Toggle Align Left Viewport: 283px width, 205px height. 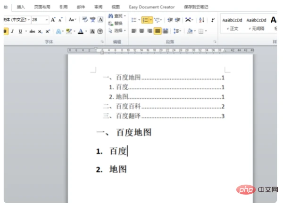(x=134, y=31)
